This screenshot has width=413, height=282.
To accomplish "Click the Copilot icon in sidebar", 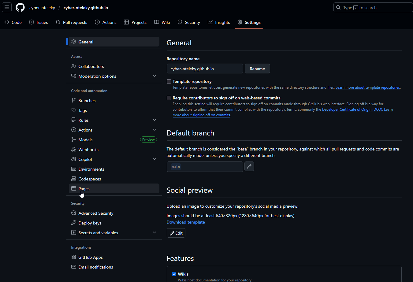I will pos(74,159).
